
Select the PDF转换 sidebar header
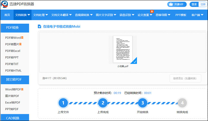(x=15, y=28)
